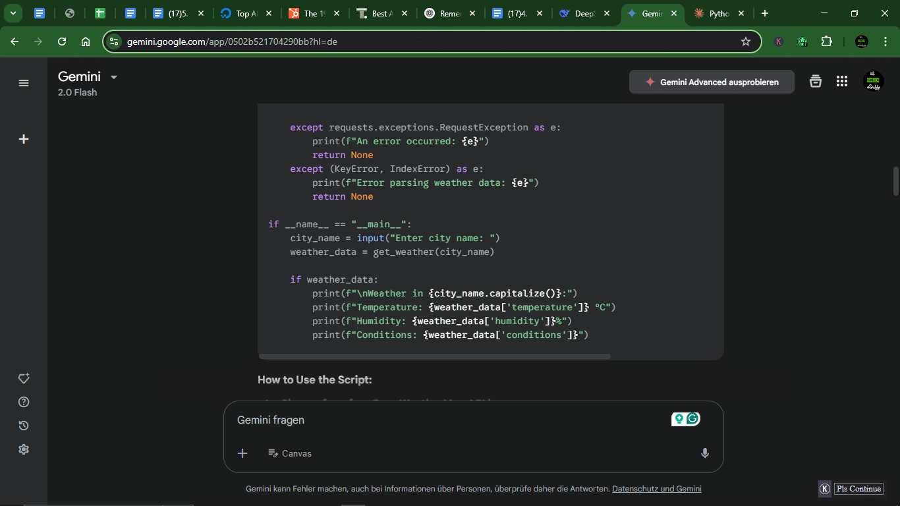The height and width of the screenshot is (506, 900).
Task: Click the code line "if weather_data:"
Action: click(334, 279)
